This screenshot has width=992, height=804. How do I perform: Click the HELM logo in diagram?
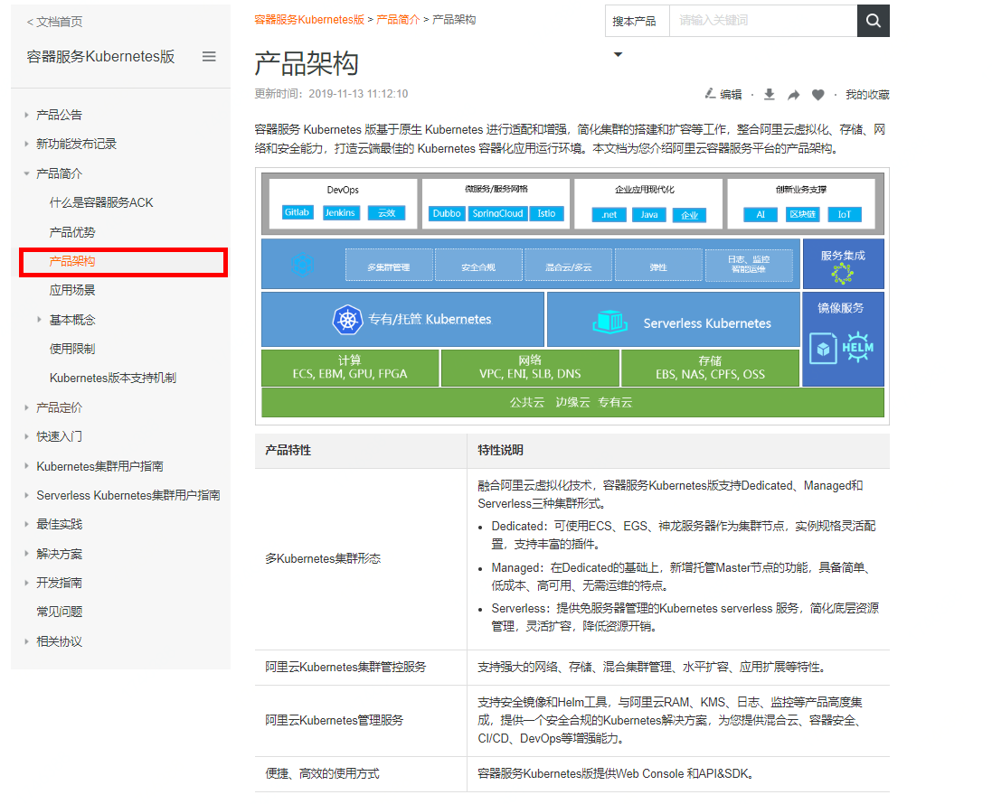(858, 347)
